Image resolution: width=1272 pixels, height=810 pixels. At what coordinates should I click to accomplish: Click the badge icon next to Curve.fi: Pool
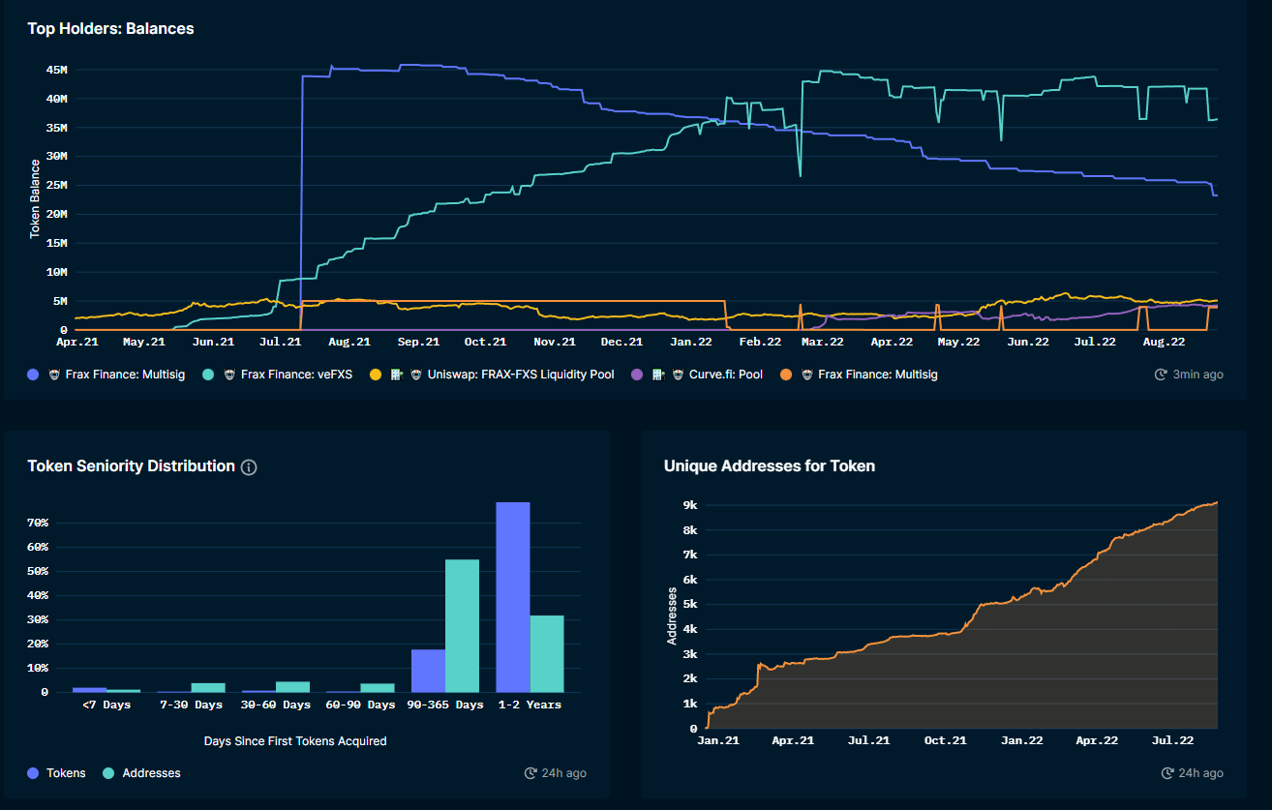pyautogui.click(x=677, y=375)
